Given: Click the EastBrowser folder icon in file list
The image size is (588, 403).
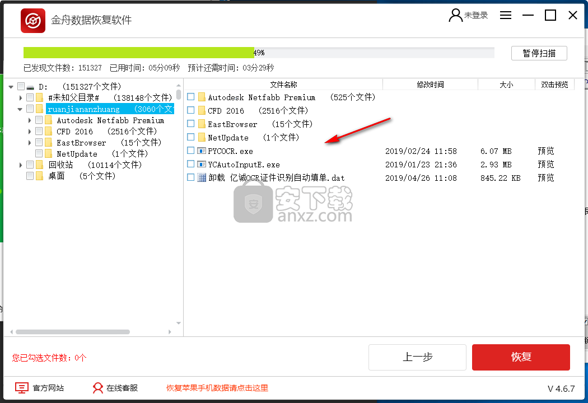Looking at the screenshot, I should 202,124.
